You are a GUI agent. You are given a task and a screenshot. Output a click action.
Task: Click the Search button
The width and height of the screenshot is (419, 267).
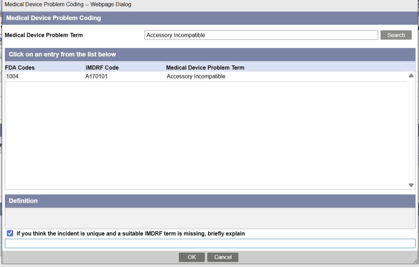click(x=396, y=35)
